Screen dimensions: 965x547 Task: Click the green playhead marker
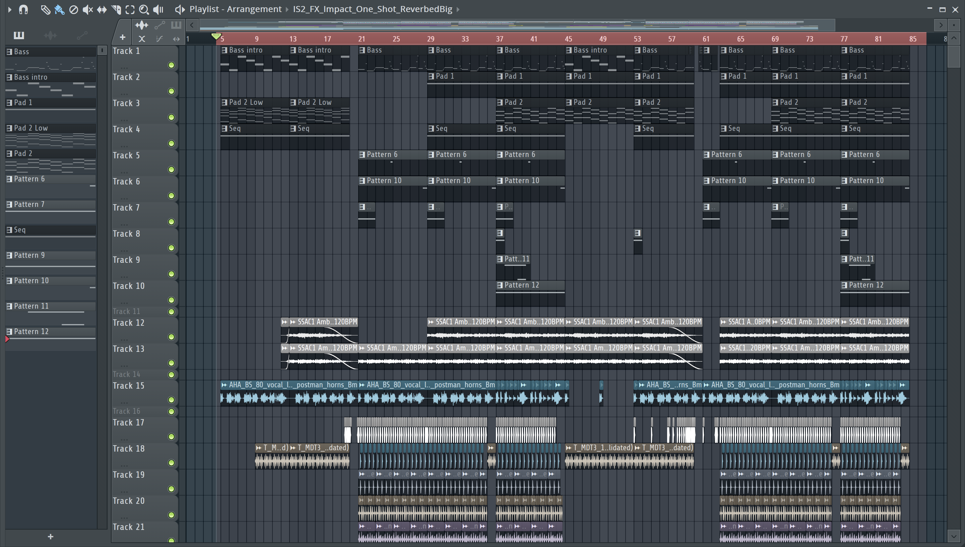(216, 36)
